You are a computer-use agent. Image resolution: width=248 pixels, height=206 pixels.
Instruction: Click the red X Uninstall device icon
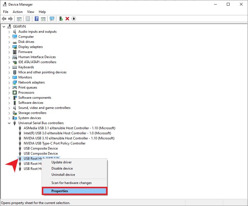(67, 19)
